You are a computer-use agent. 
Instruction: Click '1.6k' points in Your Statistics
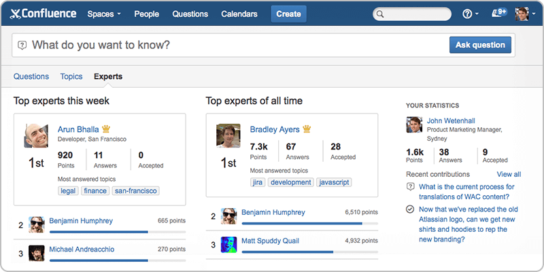415,152
